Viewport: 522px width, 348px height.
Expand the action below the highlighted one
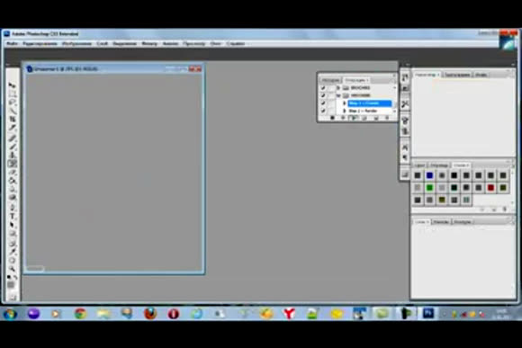[x=345, y=111]
